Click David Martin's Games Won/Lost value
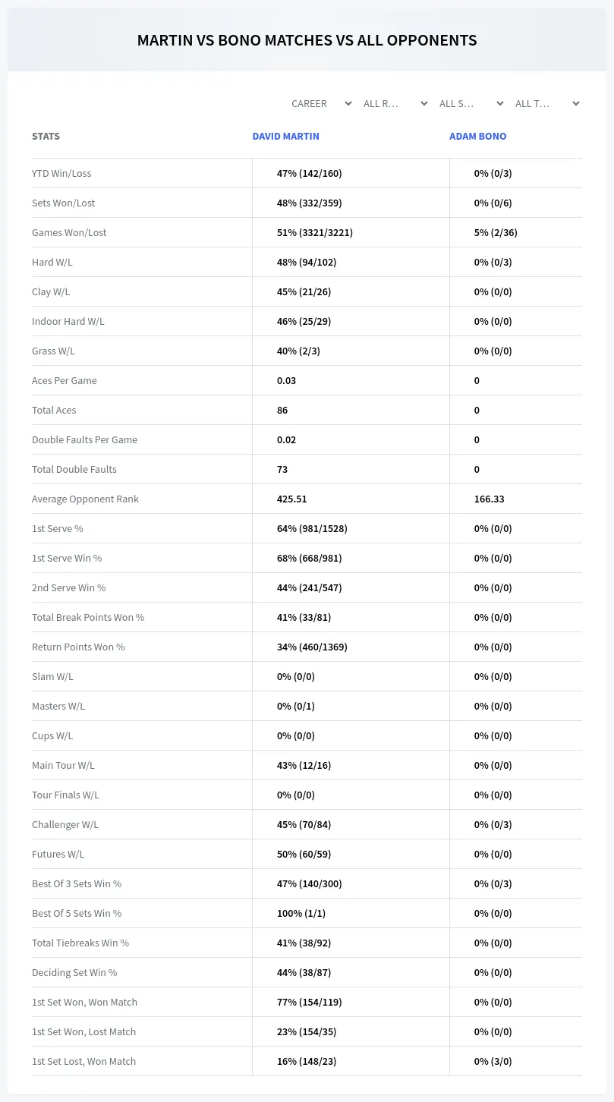This screenshot has width=614, height=1102. (314, 232)
